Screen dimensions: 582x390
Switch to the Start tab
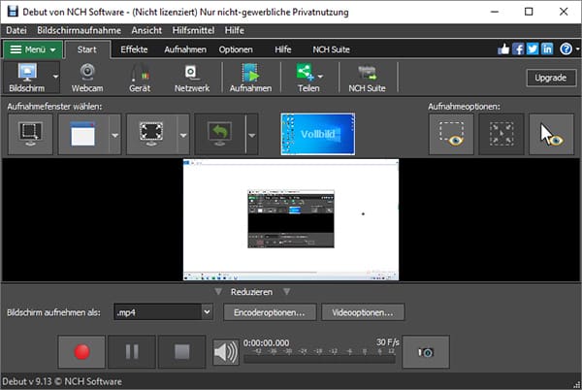[87, 49]
